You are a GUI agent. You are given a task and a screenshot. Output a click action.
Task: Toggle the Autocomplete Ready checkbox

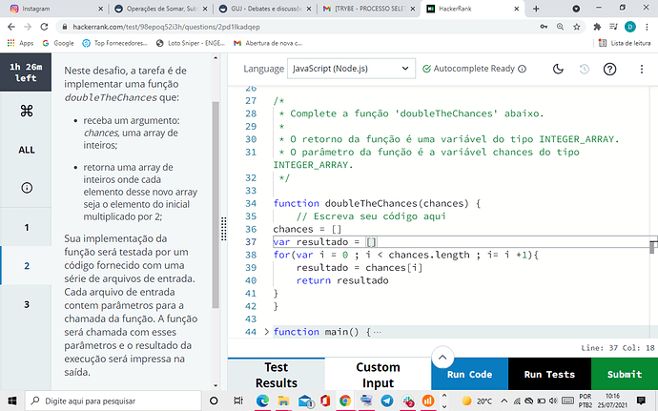(x=426, y=69)
